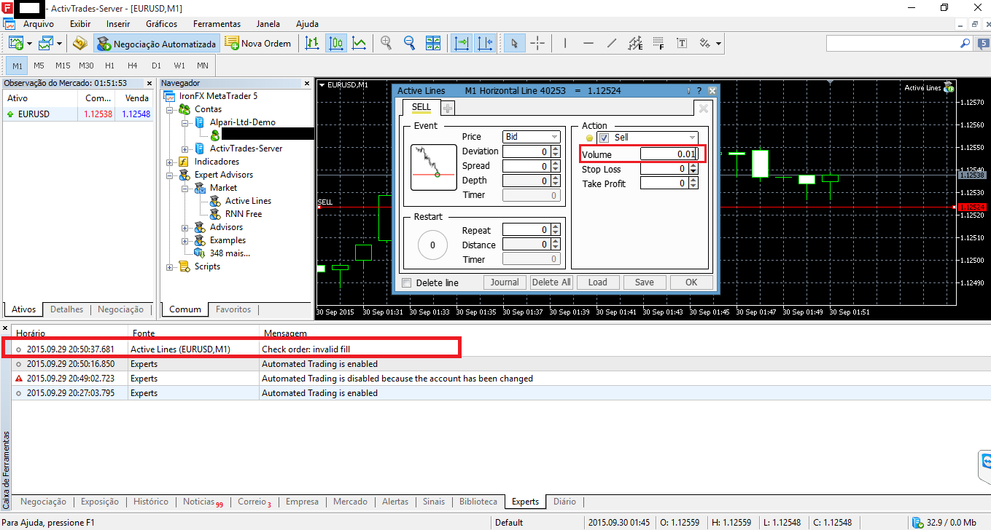Click the Nova Ordem toolbar button
The width and height of the screenshot is (991, 530).
pyautogui.click(x=258, y=44)
